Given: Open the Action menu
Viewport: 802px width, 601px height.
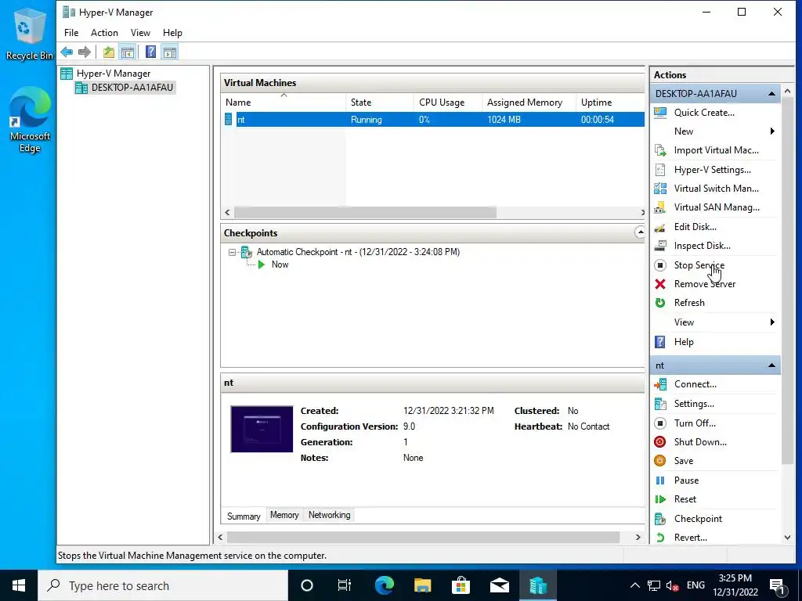Looking at the screenshot, I should click(x=104, y=33).
